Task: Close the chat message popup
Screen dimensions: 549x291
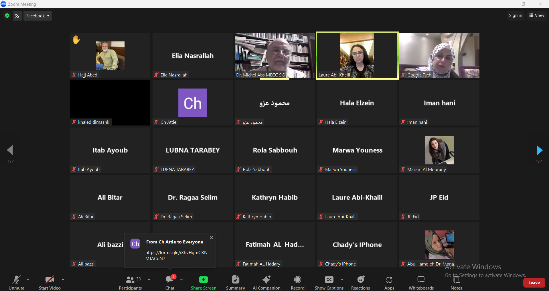Action: coord(212,237)
